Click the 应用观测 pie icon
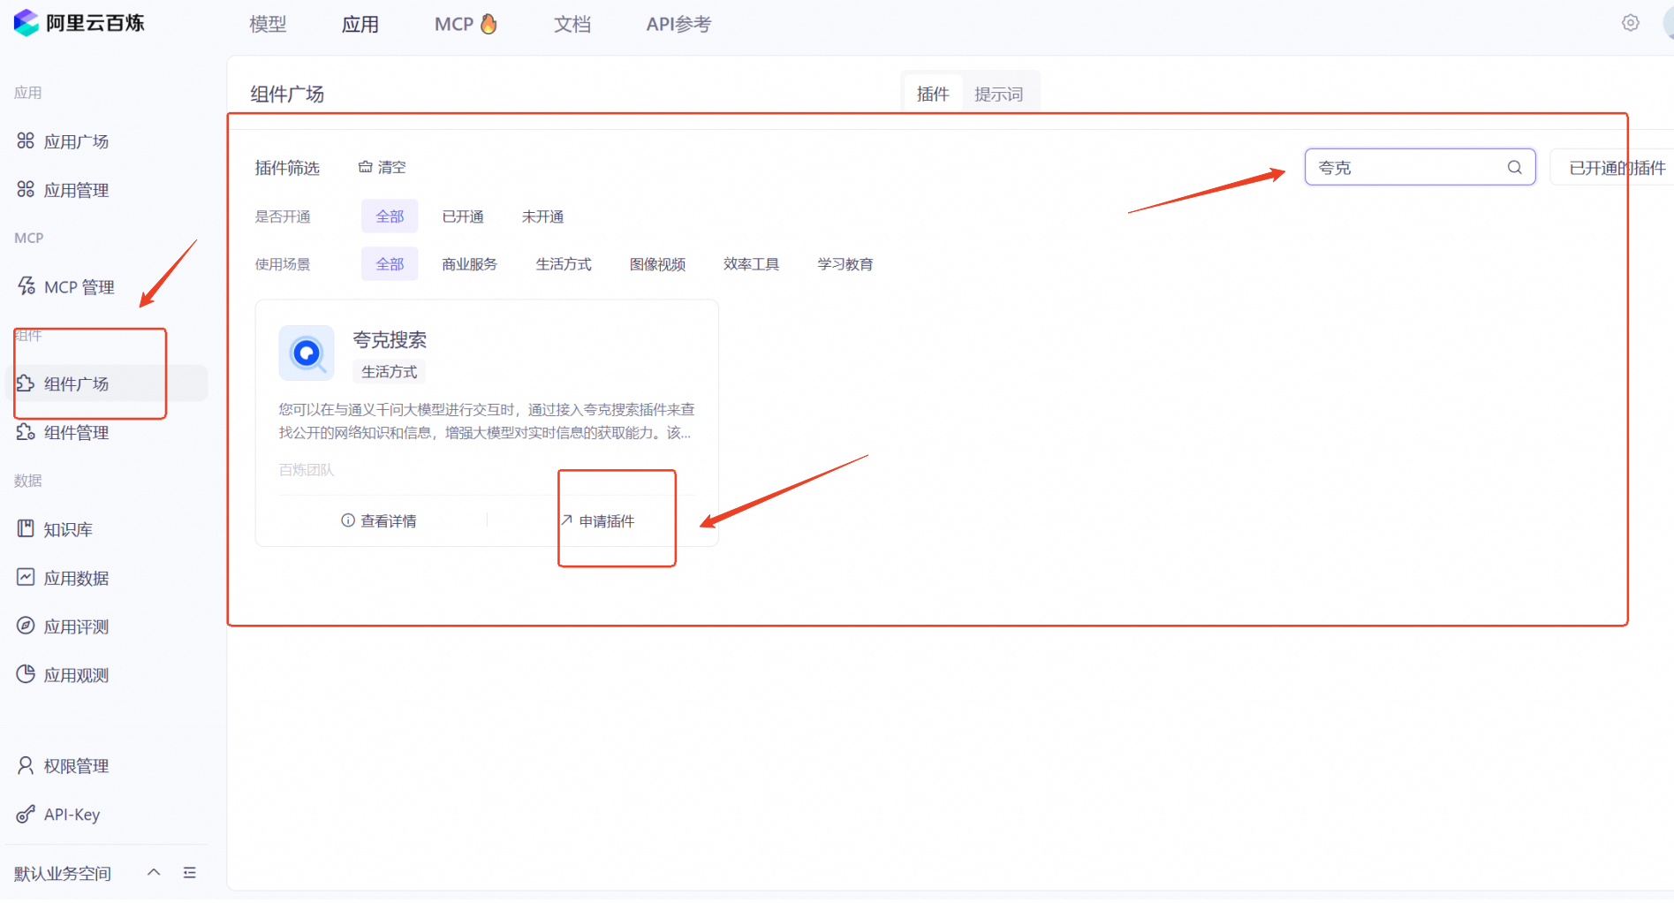Image resolution: width=1674 pixels, height=903 pixels. click(26, 674)
